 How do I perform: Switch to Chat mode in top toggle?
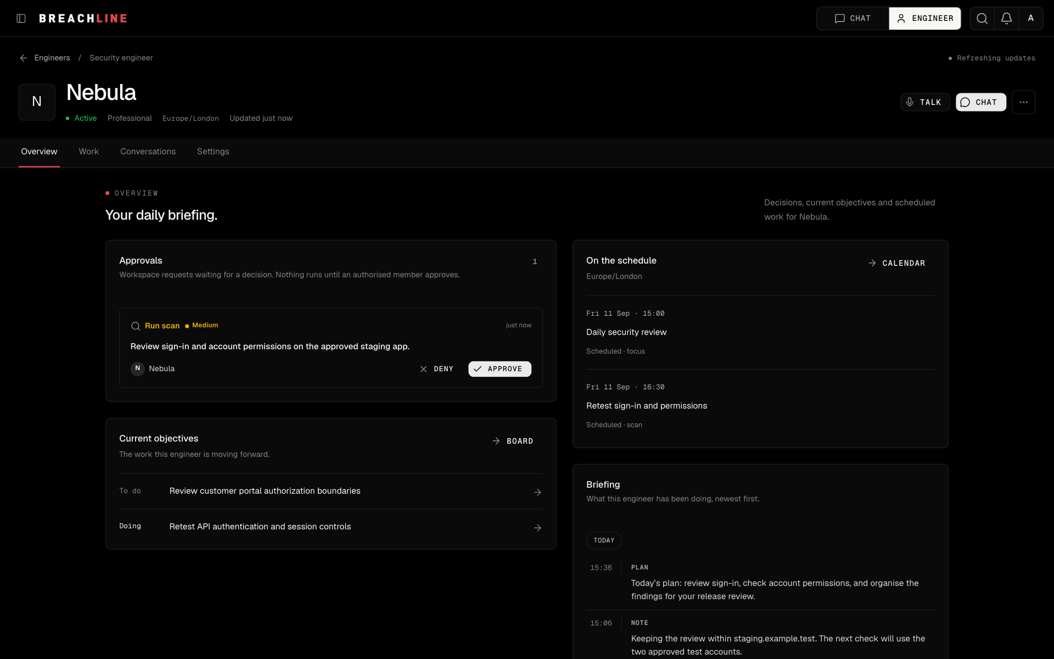[853, 19]
